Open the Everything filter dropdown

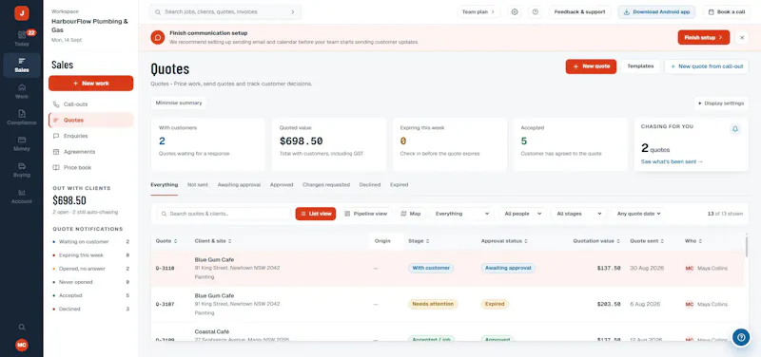(x=462, y=214)
